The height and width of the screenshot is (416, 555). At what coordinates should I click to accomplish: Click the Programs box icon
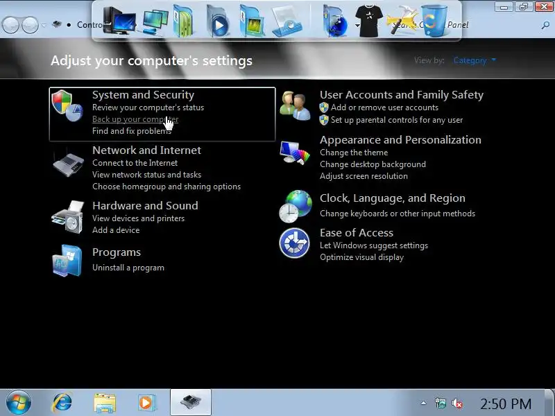pos(67,260)
